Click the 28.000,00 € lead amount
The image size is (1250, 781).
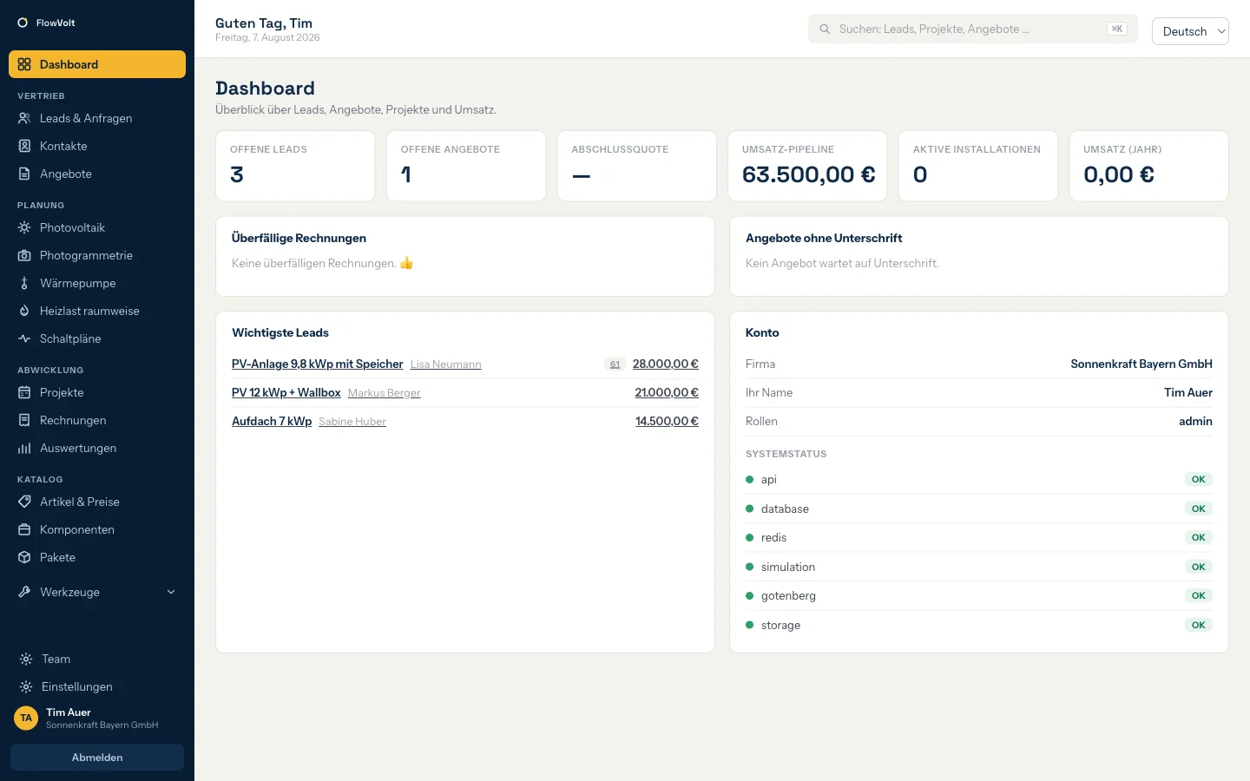pyautogui.click(x=666, y=364)
